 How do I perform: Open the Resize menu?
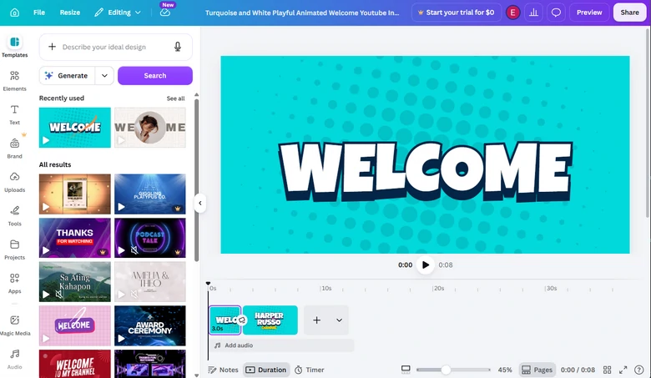click(70, 13)
